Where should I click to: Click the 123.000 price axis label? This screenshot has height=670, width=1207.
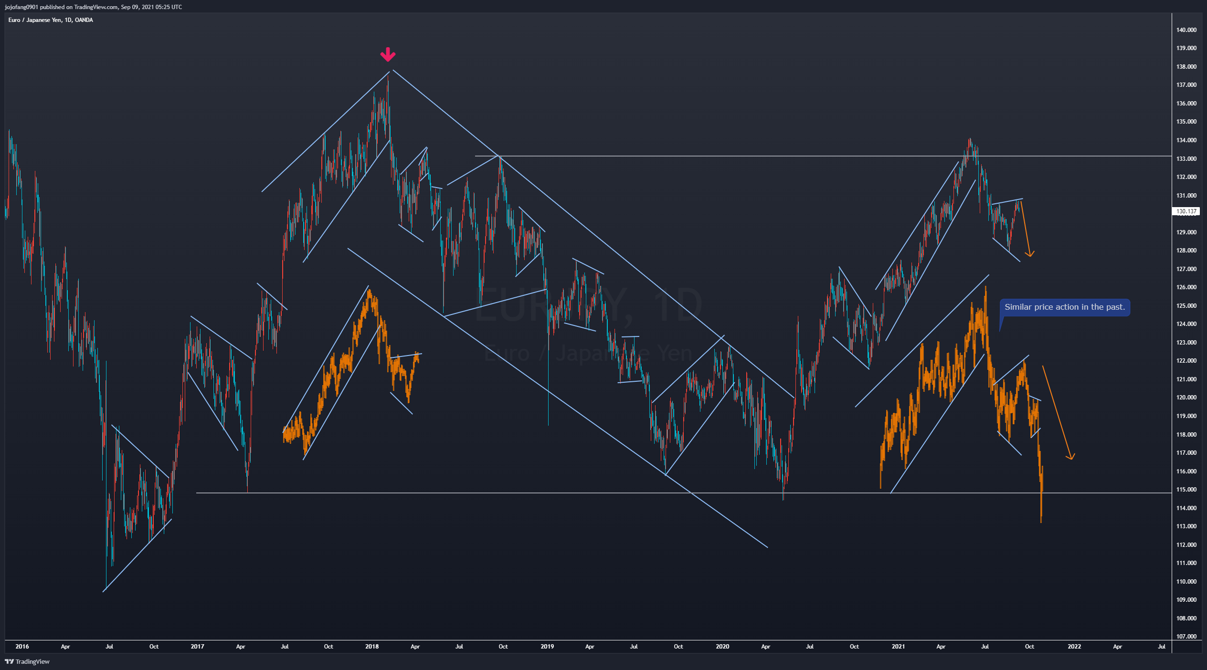(x=1186, y=343)
